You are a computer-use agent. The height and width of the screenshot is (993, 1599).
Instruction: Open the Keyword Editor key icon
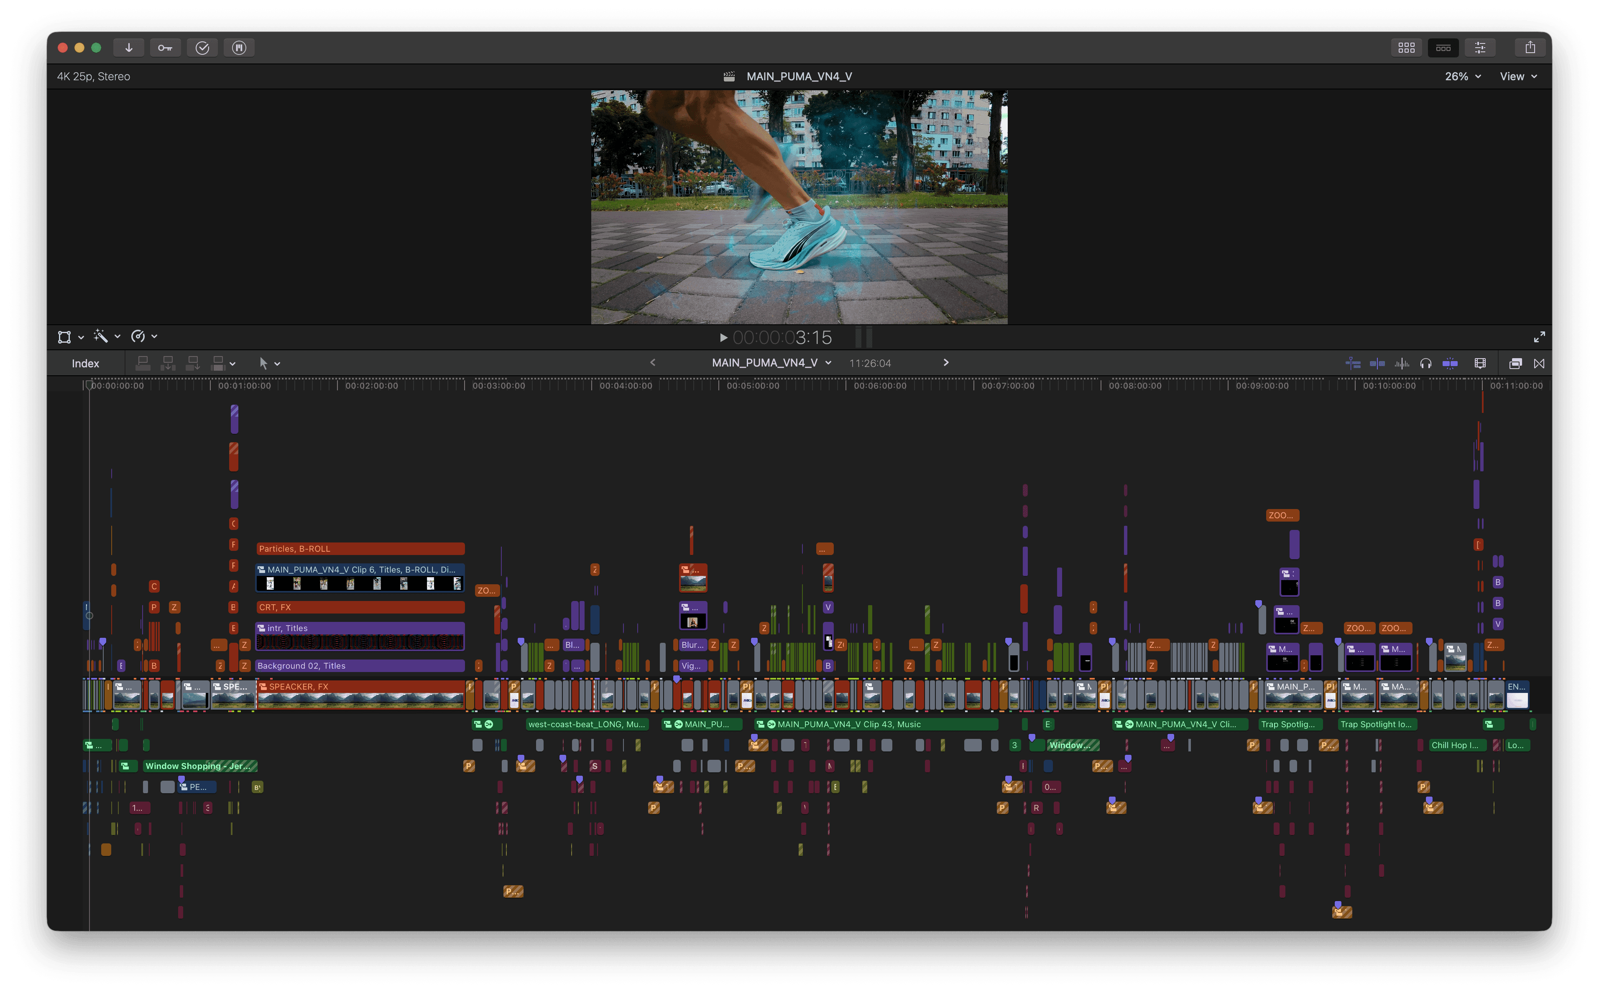165,47
